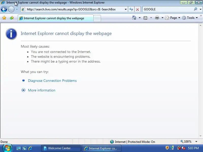Click 'You are not connected to the Internet.'
The image size is (203, 152).
click(x=61, y=52)
